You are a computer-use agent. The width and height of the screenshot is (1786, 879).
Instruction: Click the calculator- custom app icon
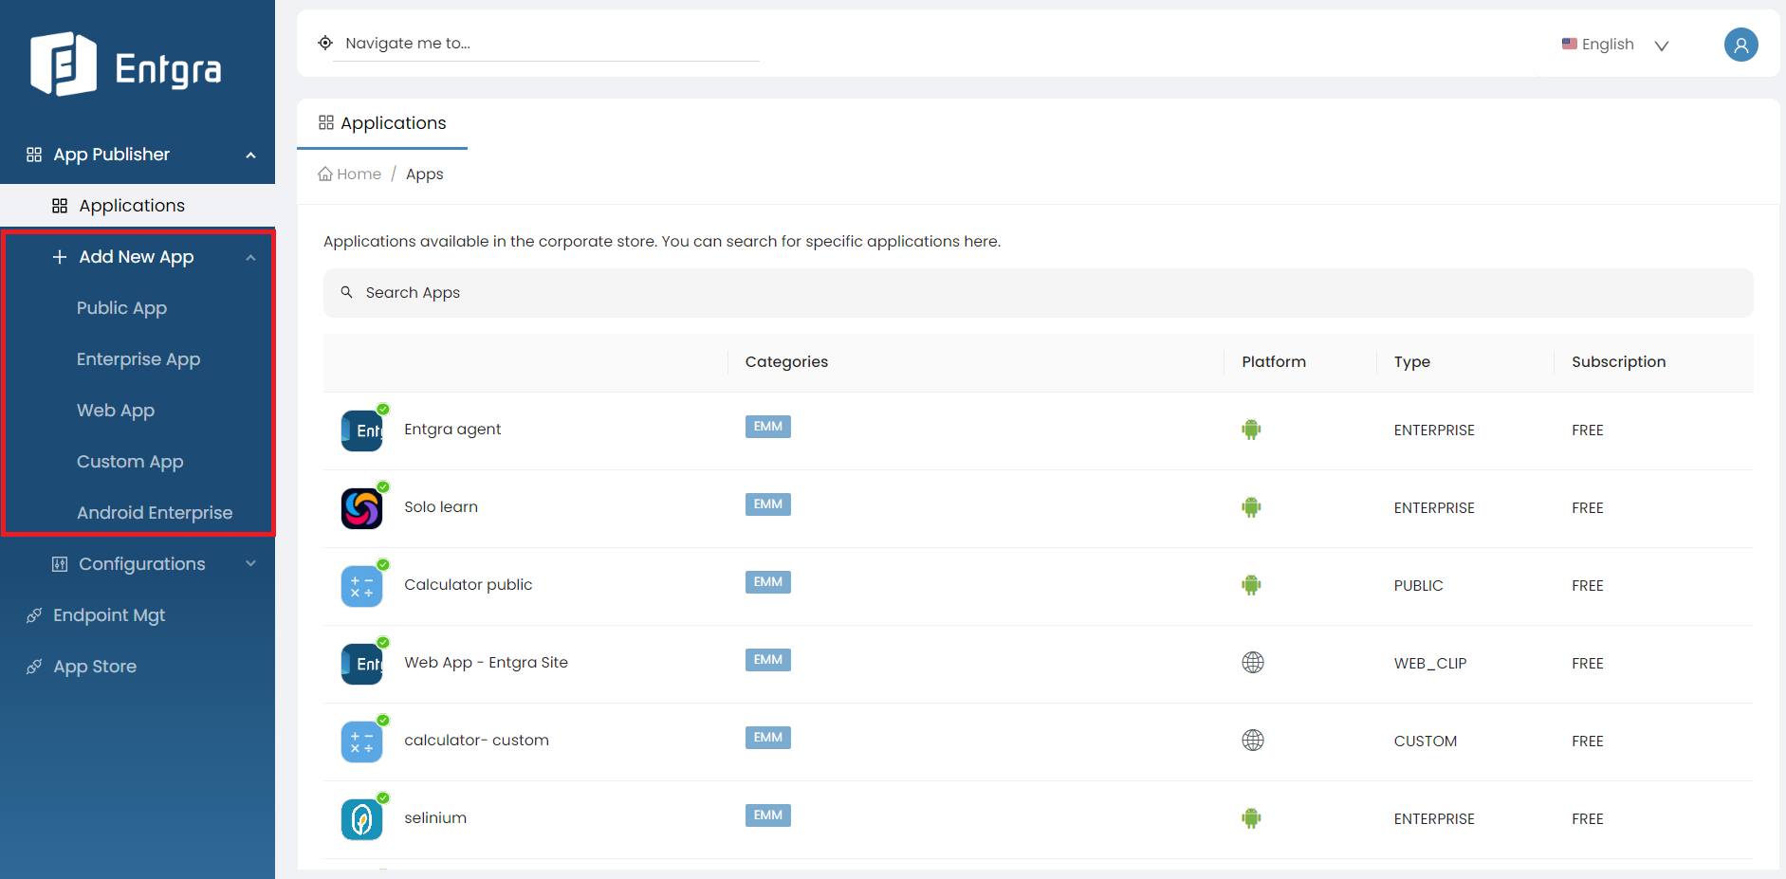coord(362,742)
